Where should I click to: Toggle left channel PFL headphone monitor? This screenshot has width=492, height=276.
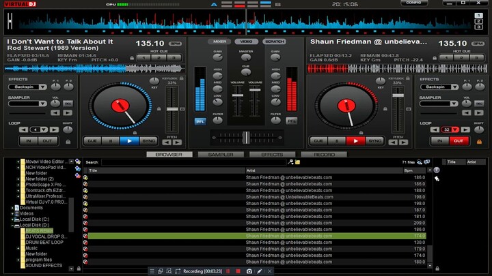(200, 121)
